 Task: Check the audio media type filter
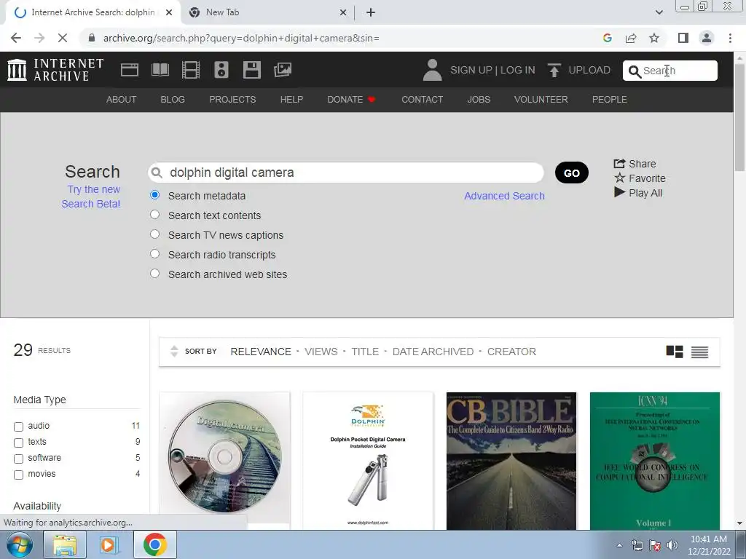coord(18,427)
